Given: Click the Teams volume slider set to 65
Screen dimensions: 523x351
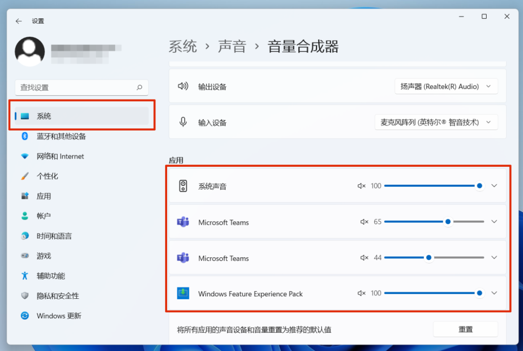Looking at the screenshot, I should click(x=434, y=222).
